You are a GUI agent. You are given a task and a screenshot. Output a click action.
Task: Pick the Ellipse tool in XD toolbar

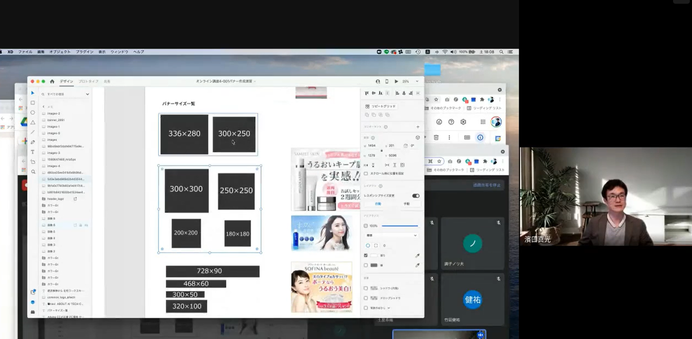pyautogui.click(x=33, y=112)
